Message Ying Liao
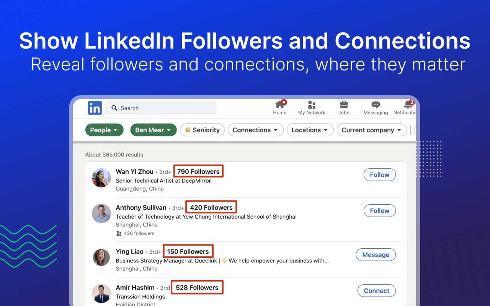The width and height of the screenshot is (490, 306). (x=376, y=255)
